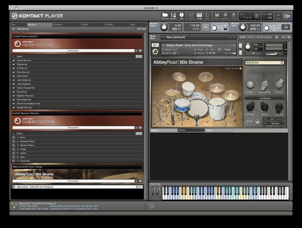Toggle the Instr Nav button
Image resolution: width=302 pixels, height=228 pixels.
coord(141,29)
